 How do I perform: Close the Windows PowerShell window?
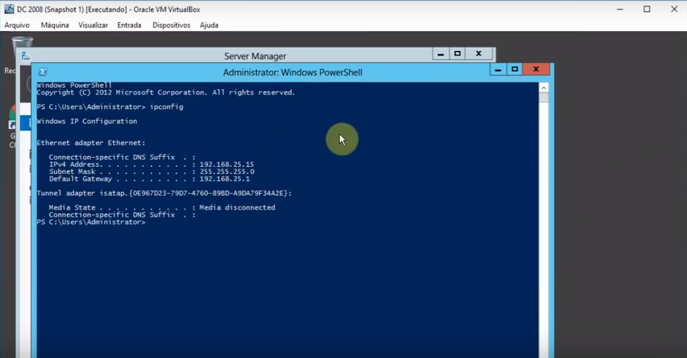click(x=536, y=69)
